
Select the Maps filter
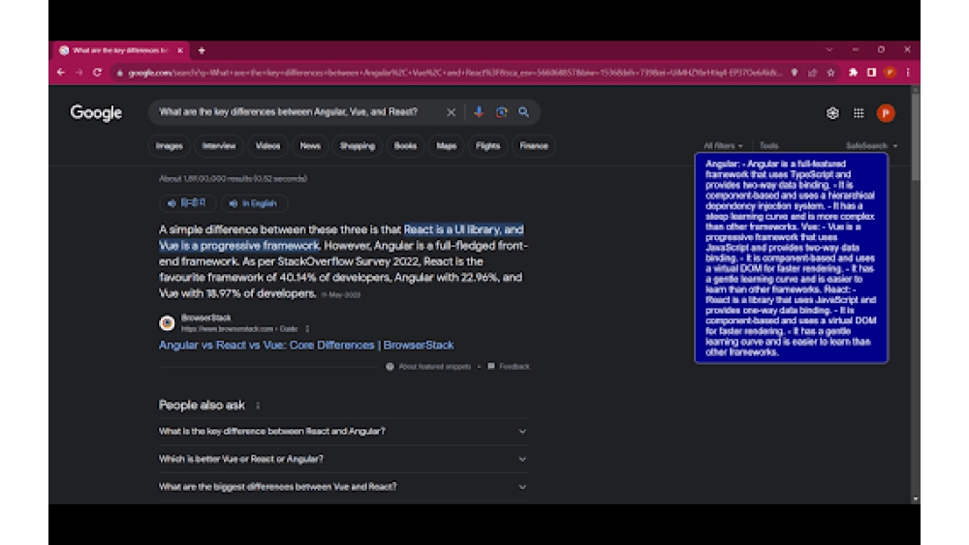pyautogui.click(x=446, y=146)
